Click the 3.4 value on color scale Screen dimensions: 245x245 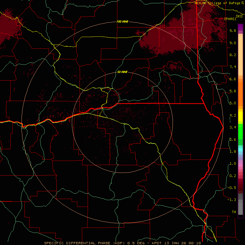click(233, 127)
